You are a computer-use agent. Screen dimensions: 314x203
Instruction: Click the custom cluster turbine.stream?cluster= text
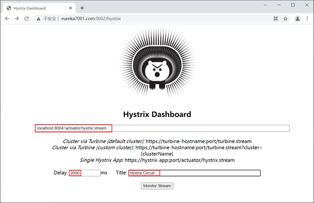(x=199, y=148)
